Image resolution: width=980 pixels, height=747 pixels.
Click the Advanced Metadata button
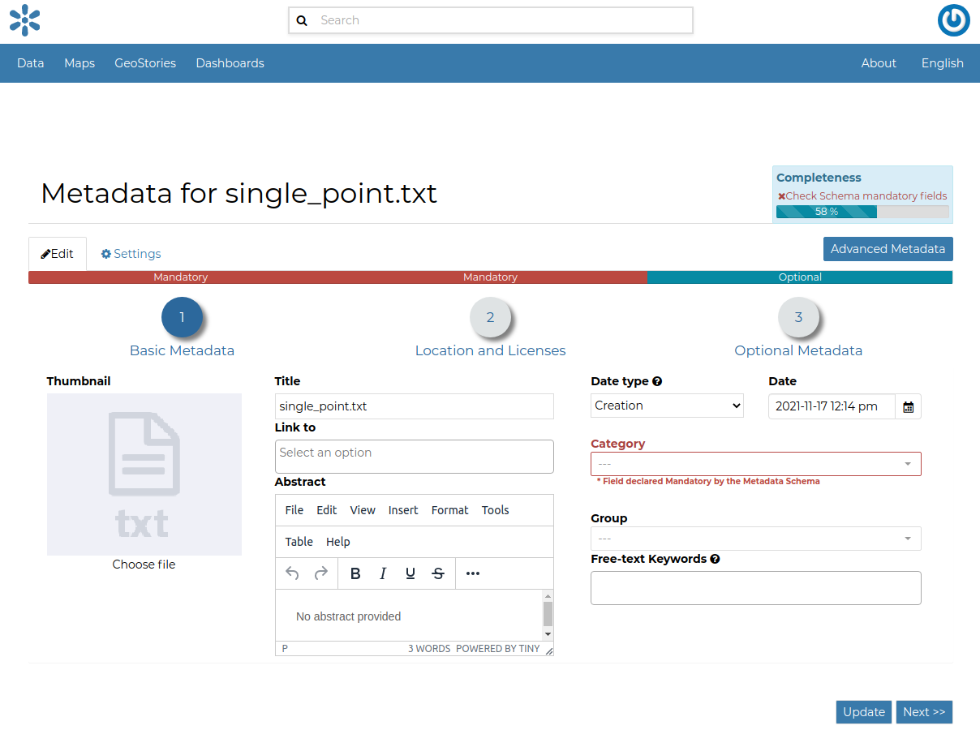point(888,249)
